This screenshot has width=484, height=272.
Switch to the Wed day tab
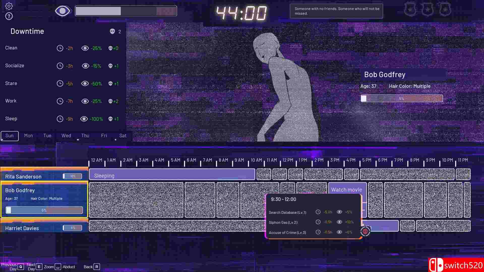point(66,136)
